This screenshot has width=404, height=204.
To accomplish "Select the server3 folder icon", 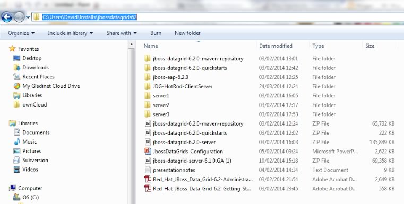I will coord(148,114).
